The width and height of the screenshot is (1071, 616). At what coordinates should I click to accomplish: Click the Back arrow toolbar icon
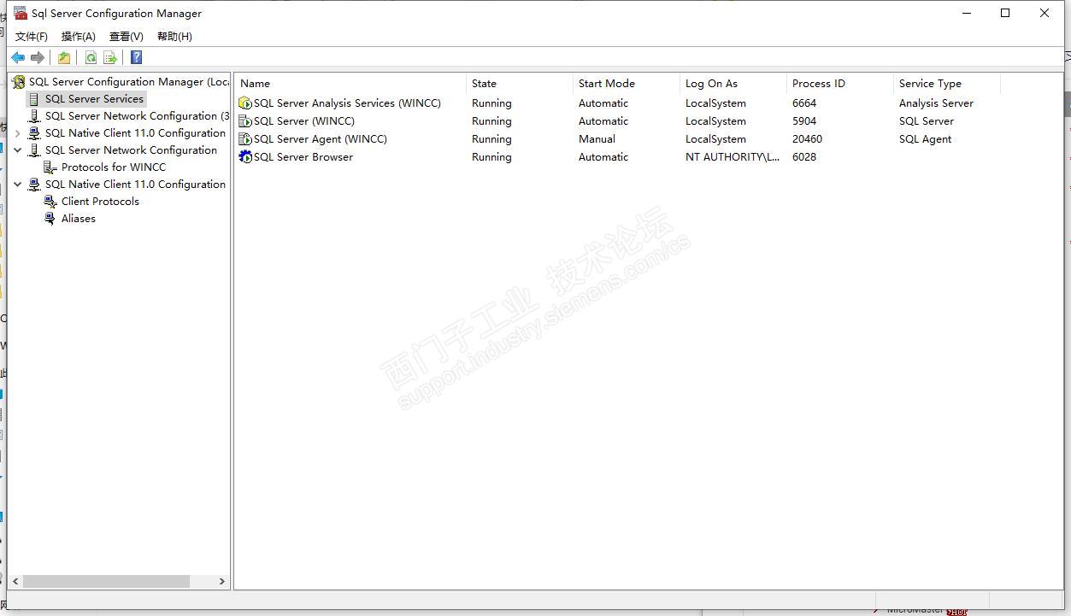click(18, 57)
